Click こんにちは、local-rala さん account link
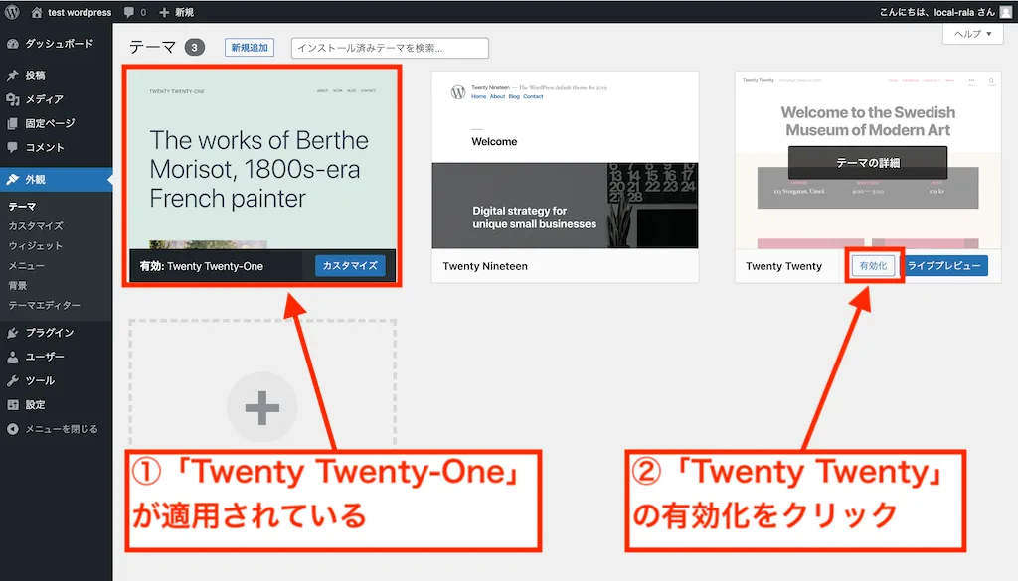 936,12
